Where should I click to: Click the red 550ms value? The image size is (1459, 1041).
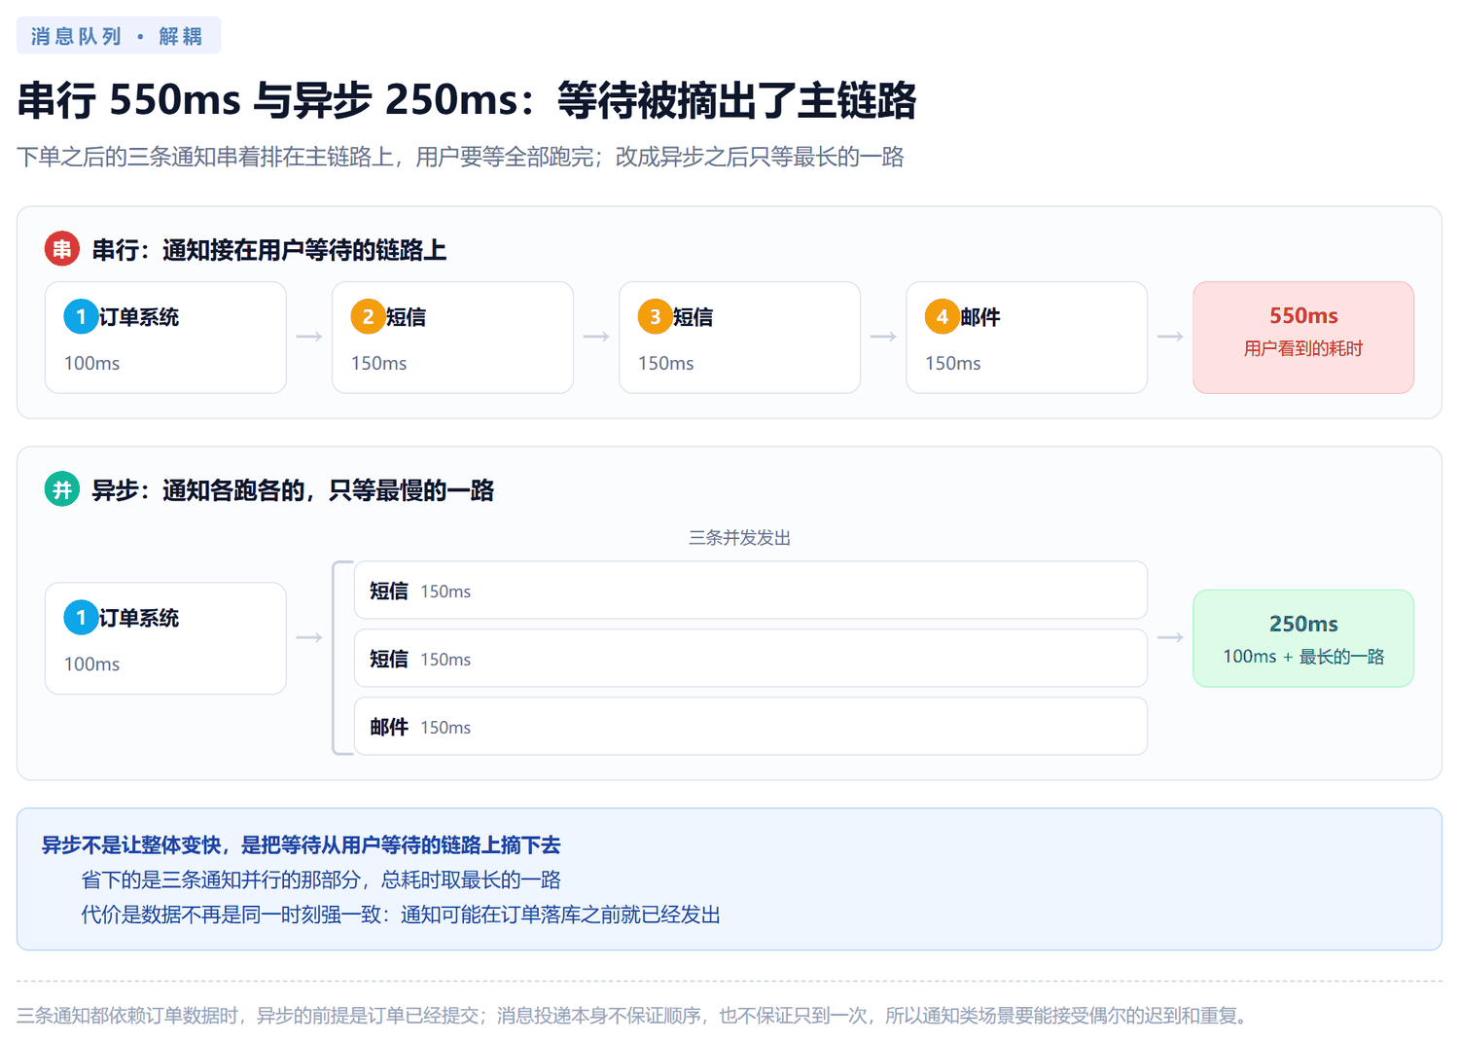point(1303,315)
